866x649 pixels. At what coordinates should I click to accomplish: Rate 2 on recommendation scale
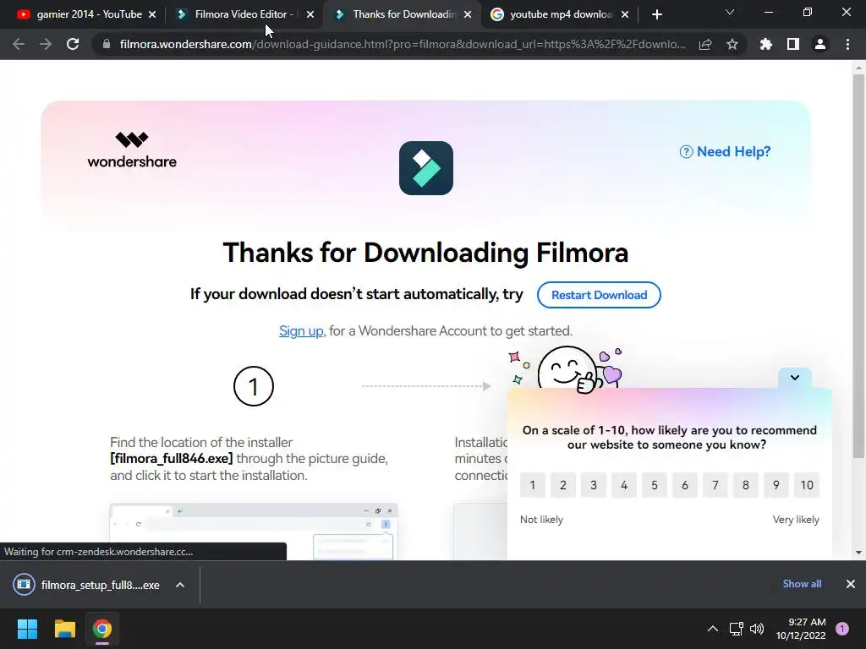[562, 485]
